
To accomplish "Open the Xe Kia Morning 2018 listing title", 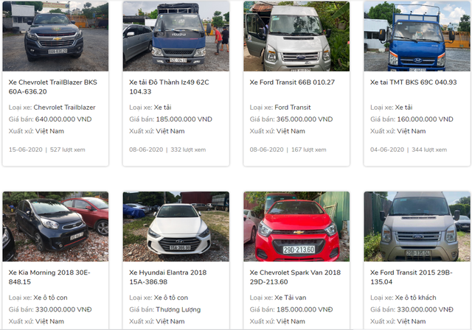I will [x=49, y=277].
